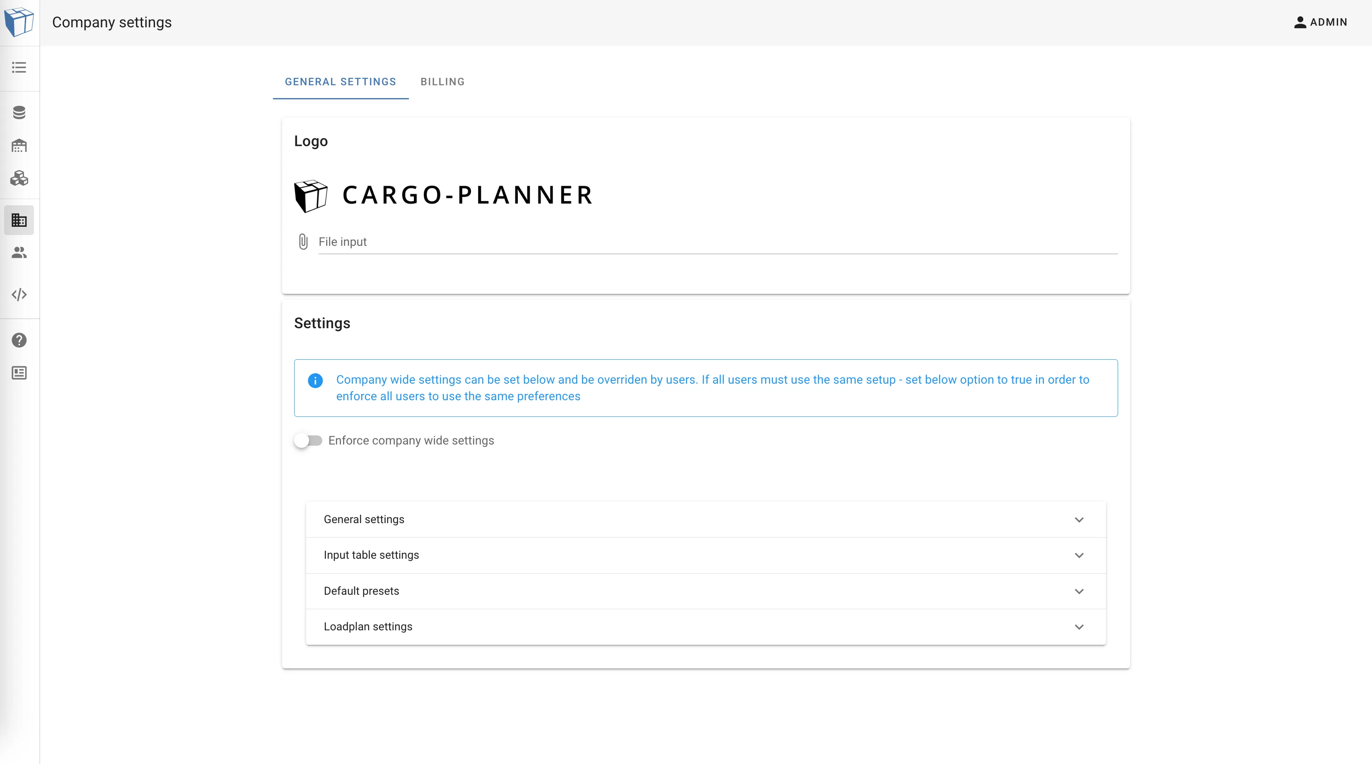Select the database icon in the sidebar
The width and height of the screenshot is (1372, 764).
pyautogui.click(x=19, y=112)
